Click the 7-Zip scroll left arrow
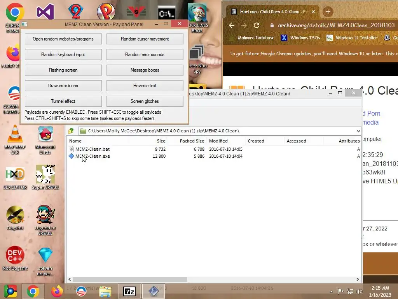Viewport: 398px width, 299px height. point(70,279)
